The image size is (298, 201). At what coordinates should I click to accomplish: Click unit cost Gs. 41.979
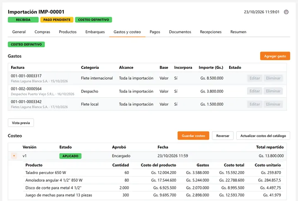coord(272,195)
